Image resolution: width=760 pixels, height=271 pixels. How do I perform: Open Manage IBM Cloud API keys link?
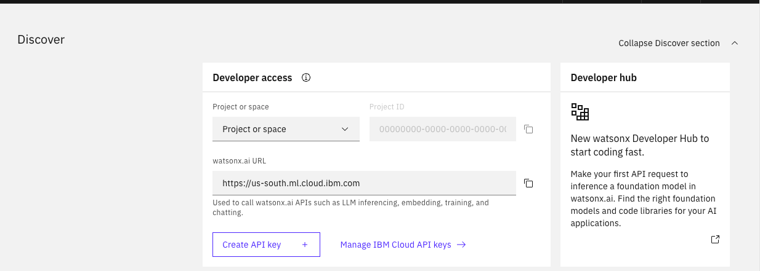click(x=403, y=245)
